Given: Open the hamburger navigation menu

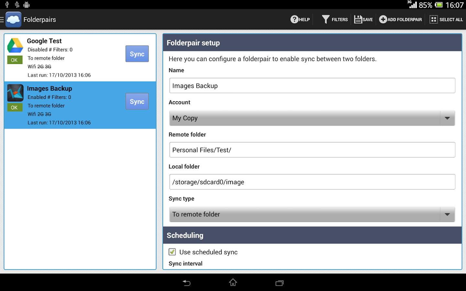Looking at the screenshot, I should [2, 19].
